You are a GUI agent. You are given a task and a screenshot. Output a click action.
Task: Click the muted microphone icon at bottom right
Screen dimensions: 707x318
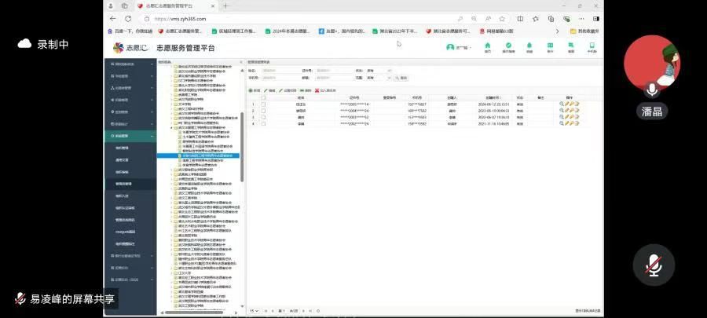click(x=652, y=266)
